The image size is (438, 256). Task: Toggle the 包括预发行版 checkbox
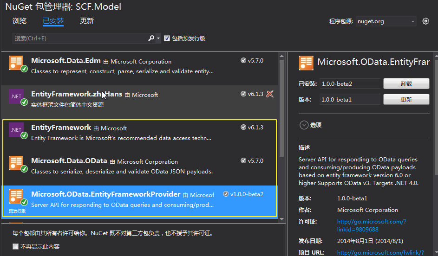coord(167,38)
